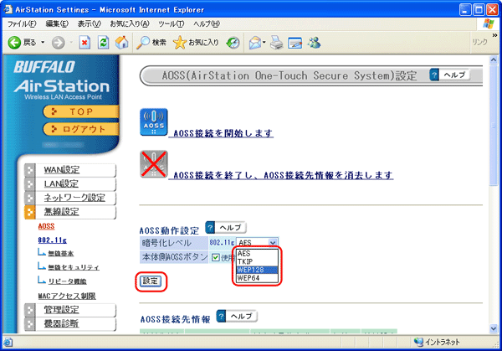Click the 無線セキュリティ sidebar sublink

click(x=74, y=267)
